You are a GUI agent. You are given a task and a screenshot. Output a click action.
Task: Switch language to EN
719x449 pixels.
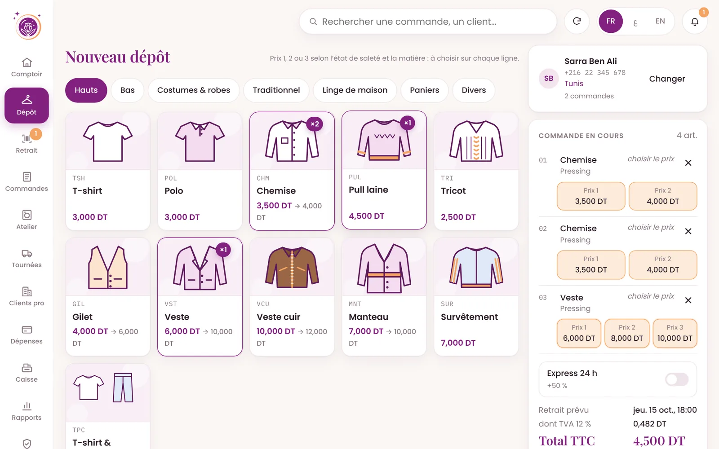(x=660, y=21)
